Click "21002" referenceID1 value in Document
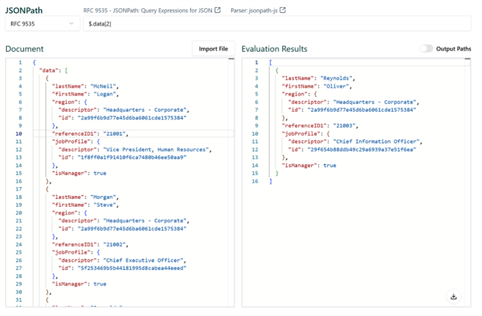Screen dimensions: 482x316 [x=114, y=244]
